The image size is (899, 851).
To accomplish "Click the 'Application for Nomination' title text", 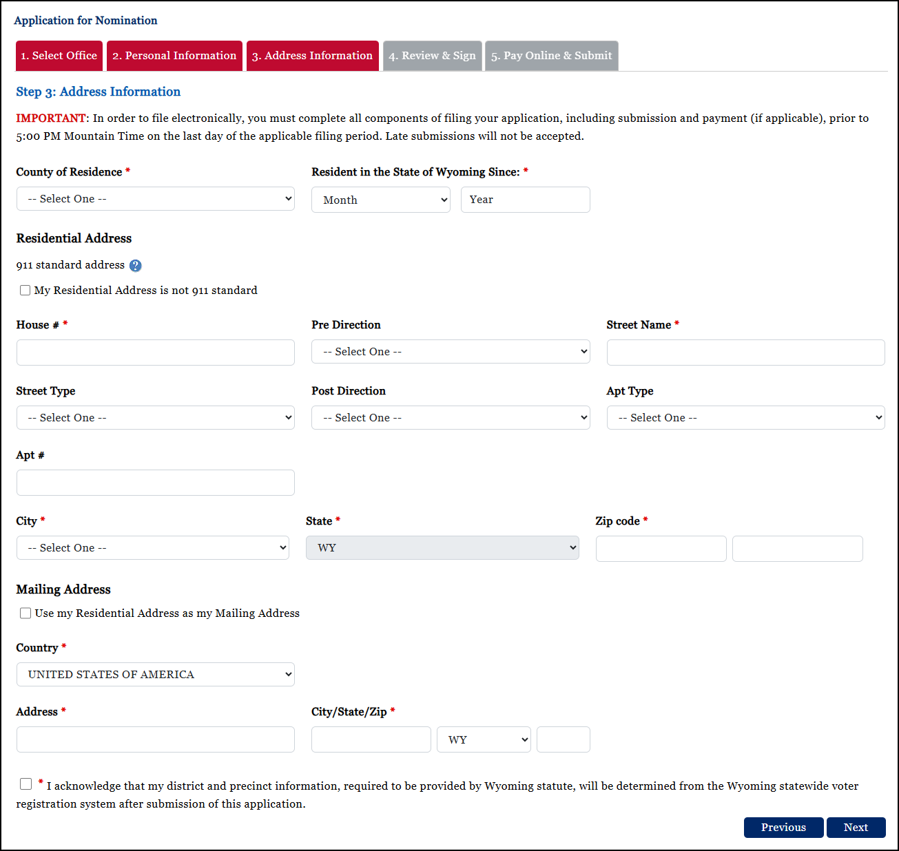I will (85, 21).
